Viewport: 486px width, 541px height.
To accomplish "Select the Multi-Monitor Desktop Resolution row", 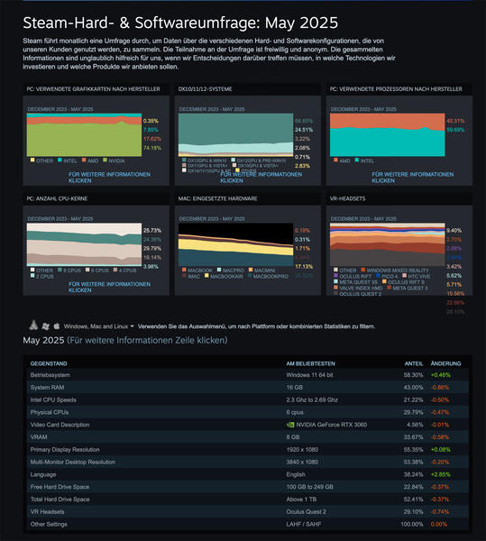I will pos(248,462).
